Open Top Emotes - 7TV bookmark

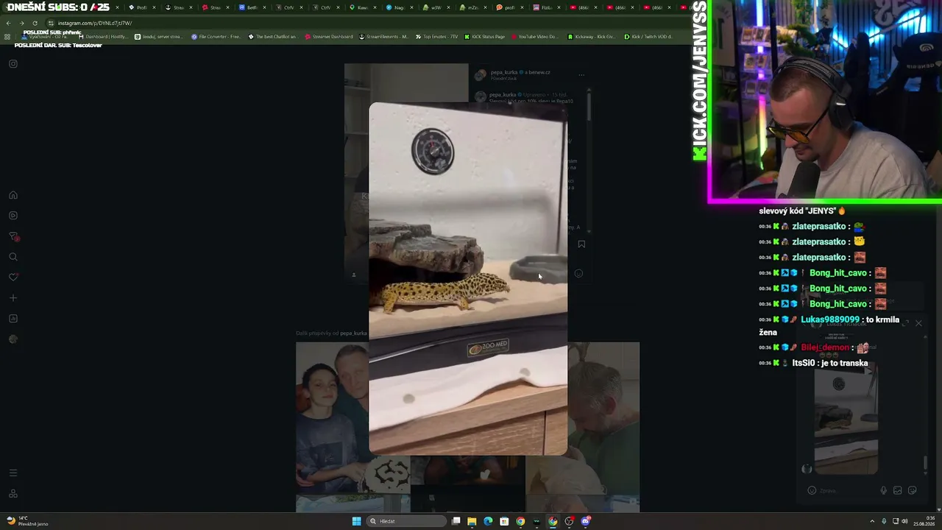(437, 37)
